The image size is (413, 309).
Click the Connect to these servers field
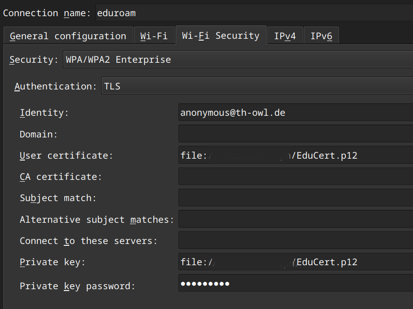tap(295, 241)
